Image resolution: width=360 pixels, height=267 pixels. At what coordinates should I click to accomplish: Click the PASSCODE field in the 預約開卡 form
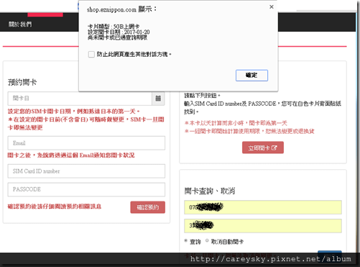pos(86,189)
